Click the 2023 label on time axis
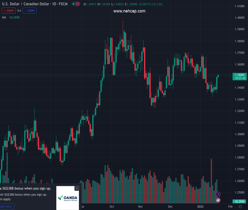 coord(200,207)
